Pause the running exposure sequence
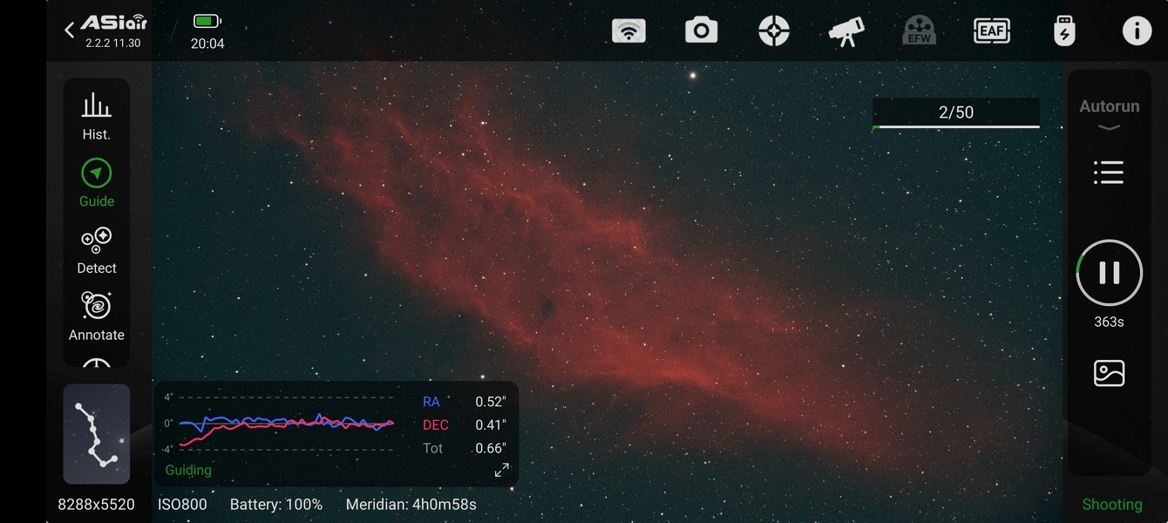Viewport: 1168px width, 523px height. [1109, 273]
